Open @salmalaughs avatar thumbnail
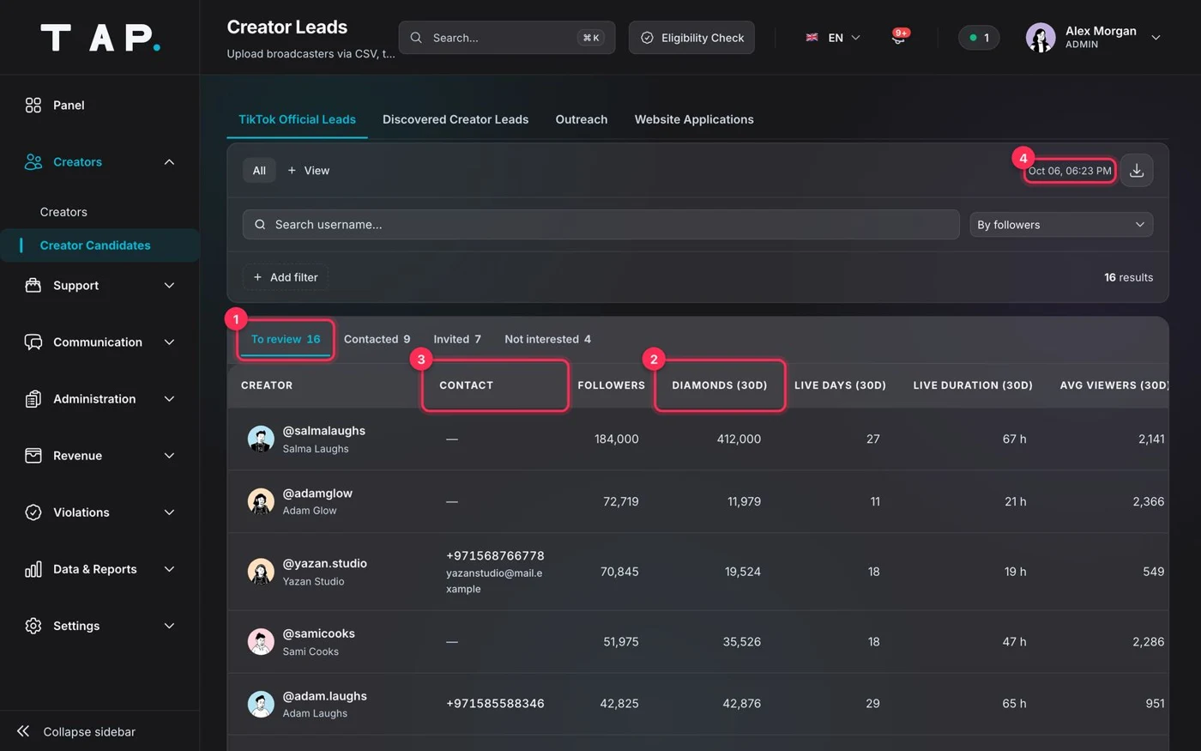Screen dimensions: 1201x751 pyautogui.click(x=261, y=439)
